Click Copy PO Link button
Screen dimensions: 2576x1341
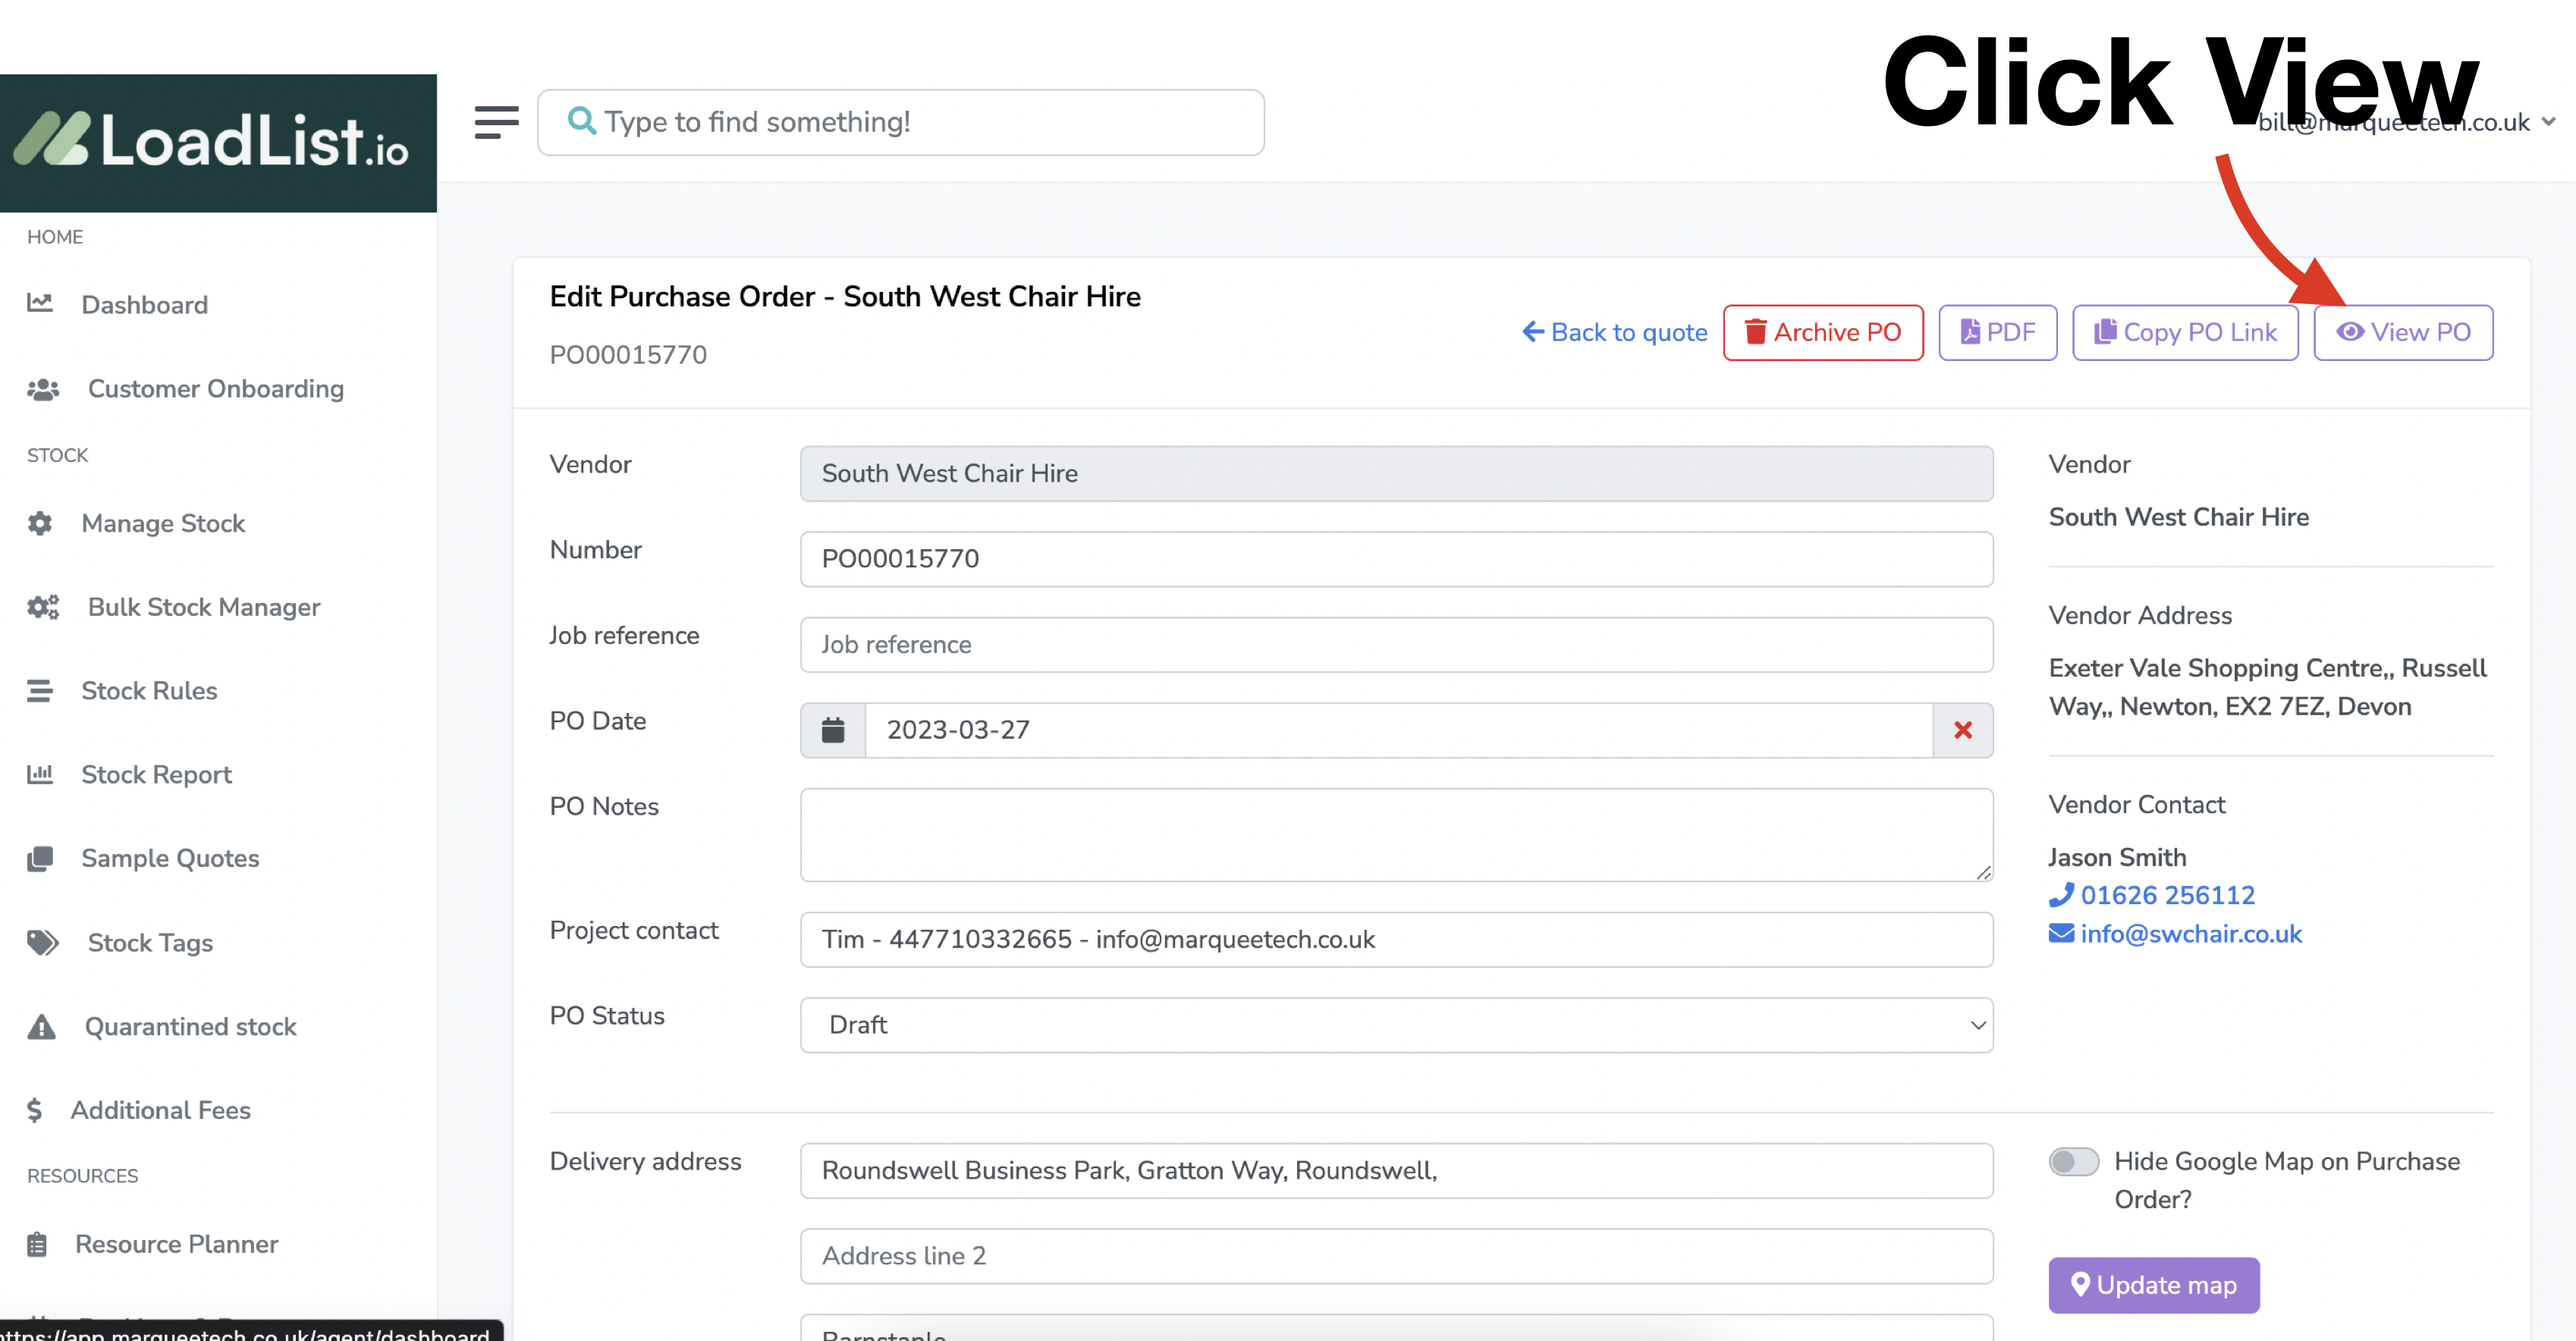(2185, 332)
